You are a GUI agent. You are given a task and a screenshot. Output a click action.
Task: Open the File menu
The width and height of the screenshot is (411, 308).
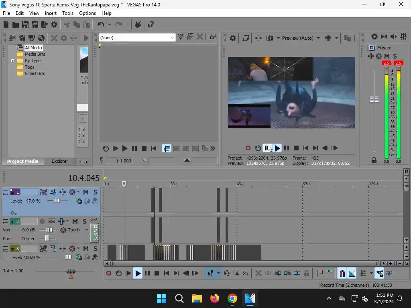click(x=6, y=13)
